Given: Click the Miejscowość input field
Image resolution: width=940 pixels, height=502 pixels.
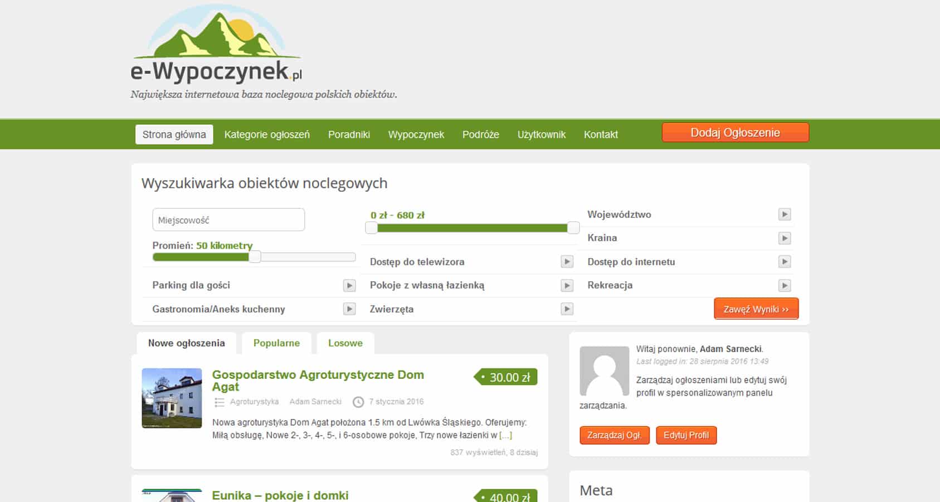Looking at the screenshot, I should 228,220.
